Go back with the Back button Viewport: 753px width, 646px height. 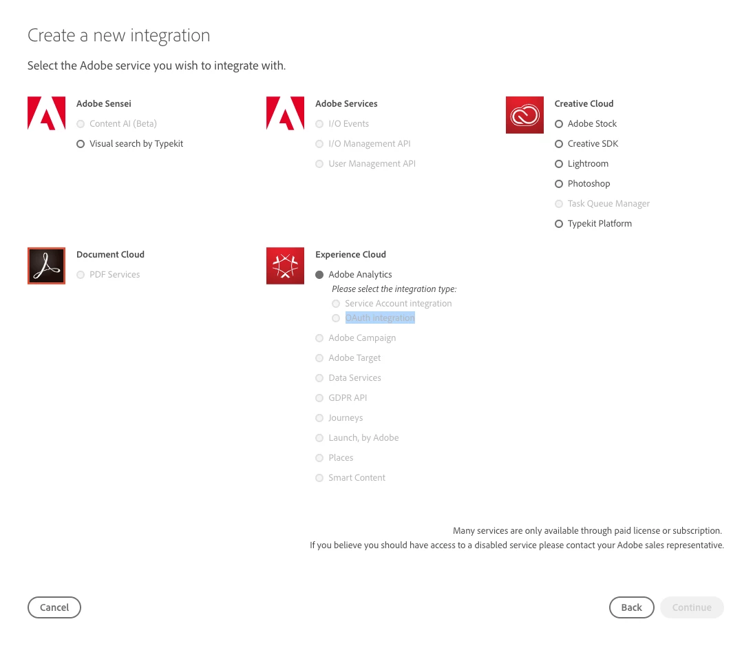631,607
